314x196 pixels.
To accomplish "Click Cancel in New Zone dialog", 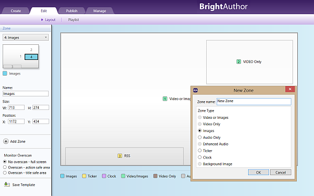I will coord(281,172).
